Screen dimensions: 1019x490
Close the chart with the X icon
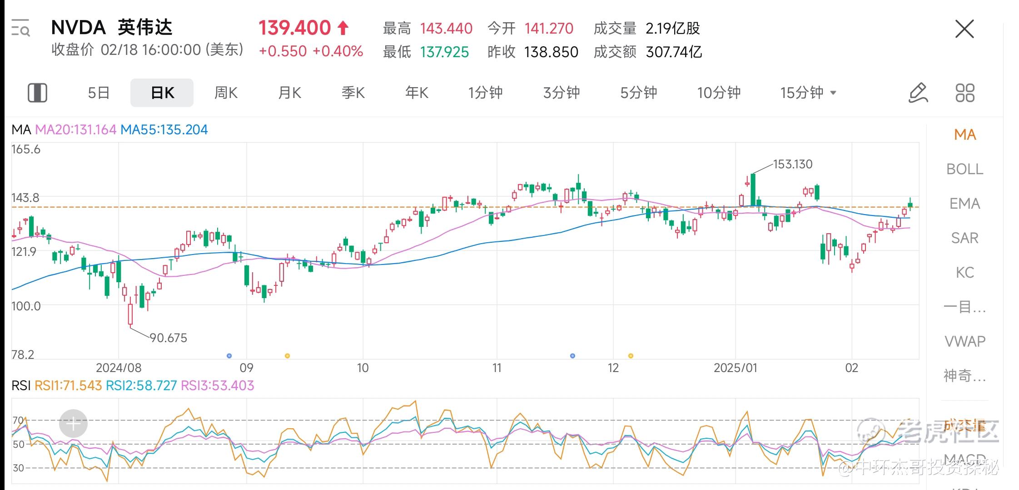click(964, 29)
